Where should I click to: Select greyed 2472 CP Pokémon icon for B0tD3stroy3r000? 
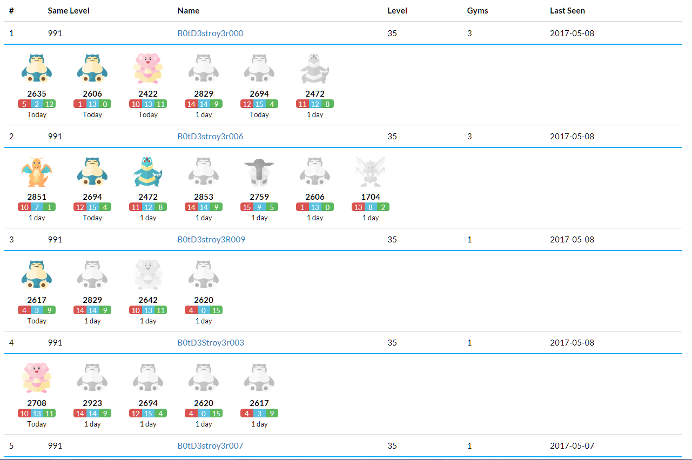tap(315, 68)
